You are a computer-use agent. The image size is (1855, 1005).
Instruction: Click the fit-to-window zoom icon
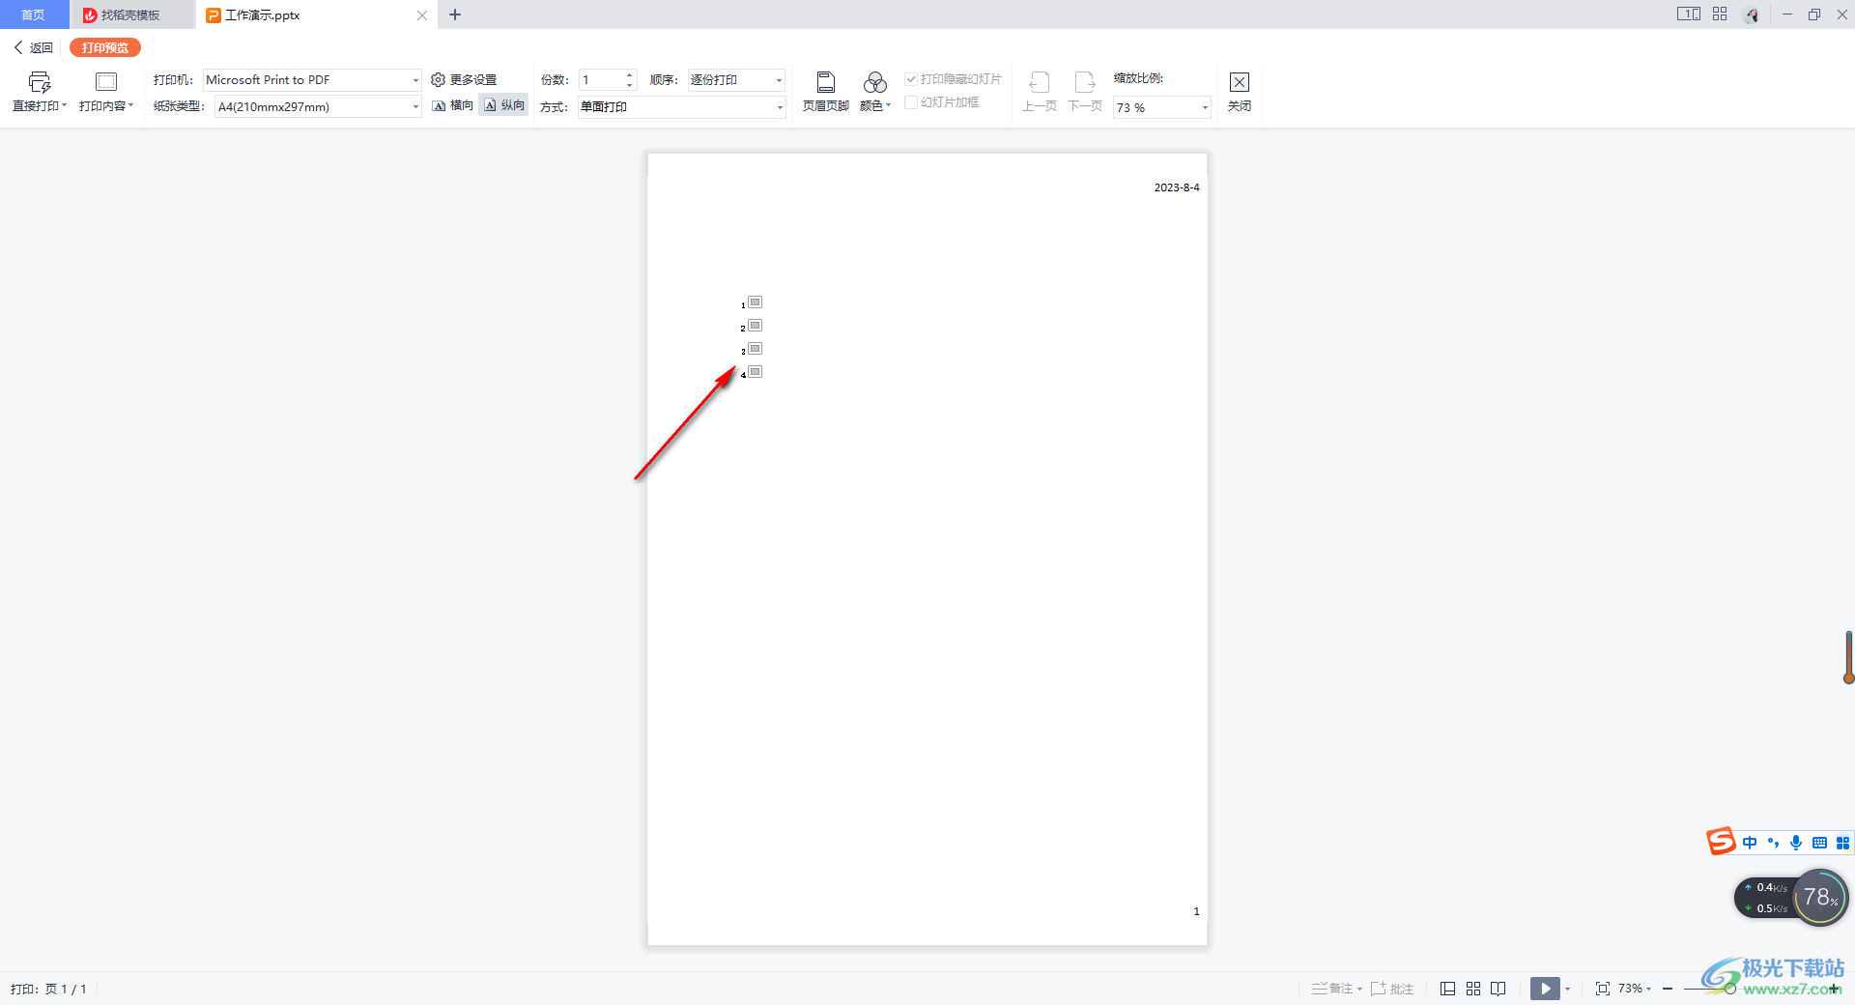(1603, 989)
